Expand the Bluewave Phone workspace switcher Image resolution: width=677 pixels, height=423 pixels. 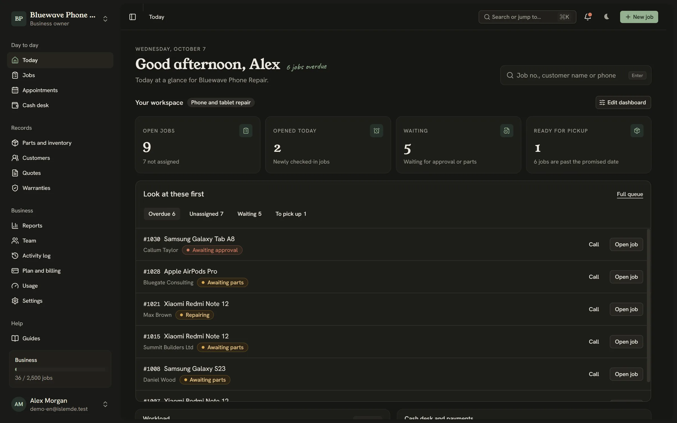pos(105,19)
